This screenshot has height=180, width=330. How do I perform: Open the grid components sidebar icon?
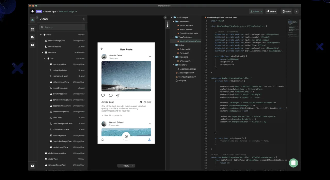[32, 29]
